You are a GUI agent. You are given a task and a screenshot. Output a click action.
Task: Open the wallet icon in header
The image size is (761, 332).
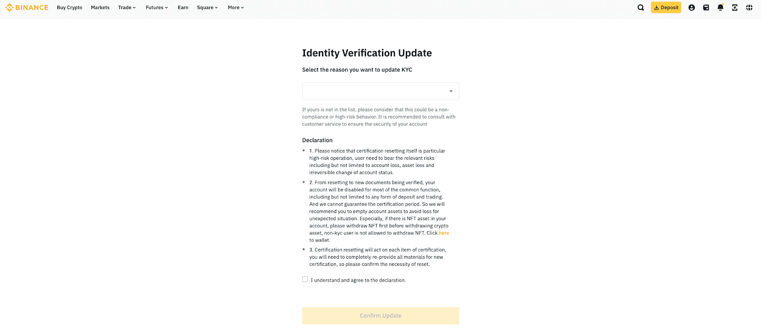coord(706,8)
